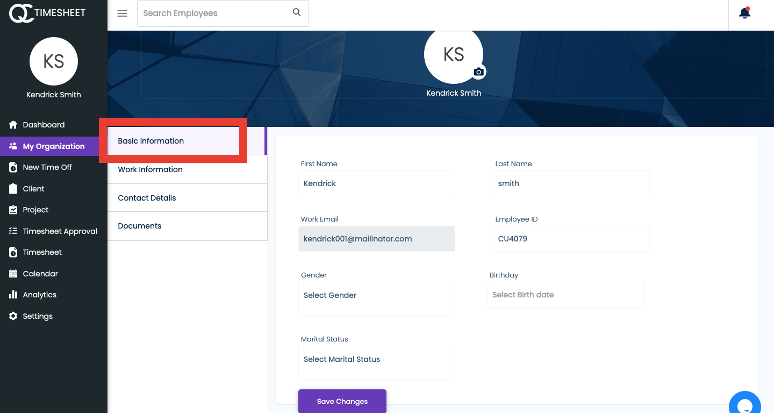The height and width of the screenshot is (413, 774).
Task: Open the Analytics panel
Action: [x=39, y=294]
